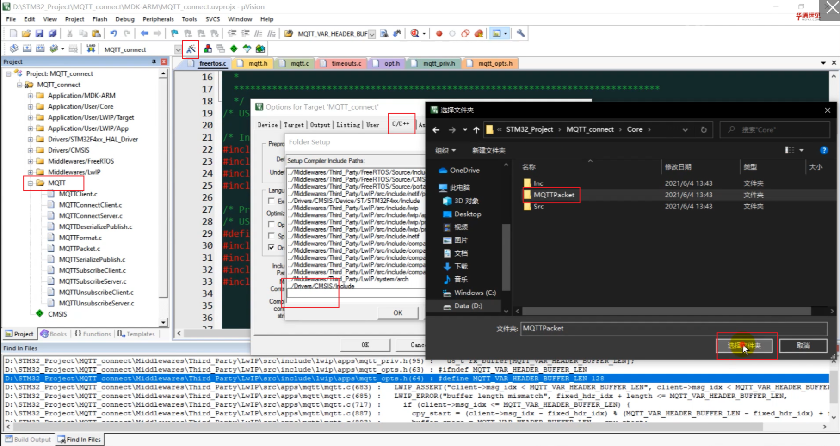The image size is (840, 446).
Task: Toggle the checked checkbox in Options dialog
Action: [272, 247]
